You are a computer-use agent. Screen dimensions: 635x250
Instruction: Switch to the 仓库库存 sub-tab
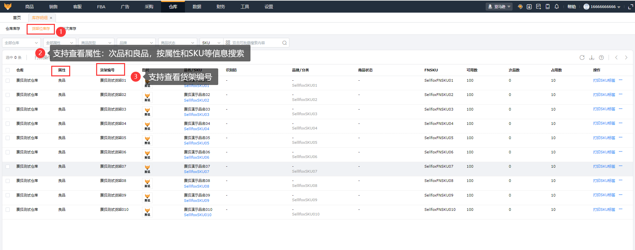click(x=13, y=29)
